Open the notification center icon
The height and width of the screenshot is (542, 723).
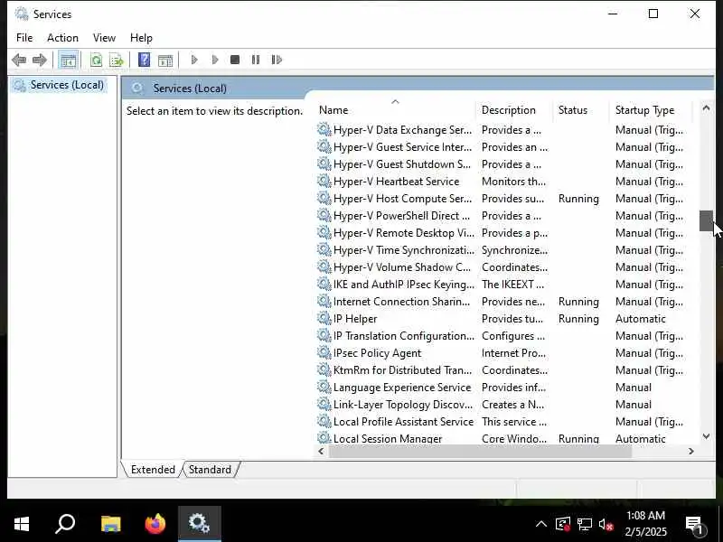(x=694, y=525)
